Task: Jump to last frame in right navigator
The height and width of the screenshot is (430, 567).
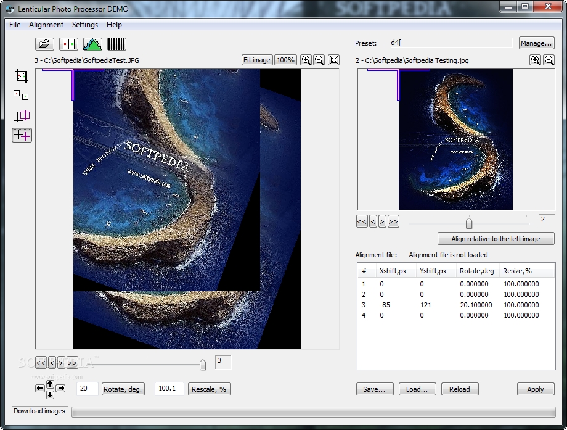Action: (x=393, y=221)
